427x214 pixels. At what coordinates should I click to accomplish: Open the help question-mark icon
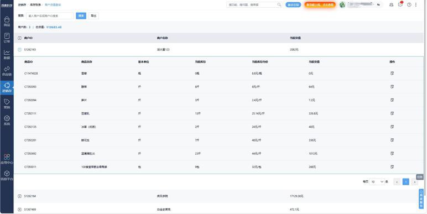(409, 4)
